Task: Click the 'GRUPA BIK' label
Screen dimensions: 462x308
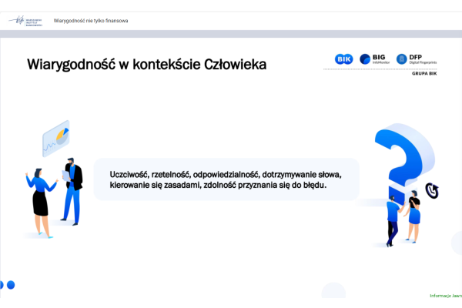Action: point(425,75)
